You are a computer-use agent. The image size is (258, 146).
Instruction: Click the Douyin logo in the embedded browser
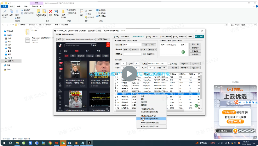[60, 45]
